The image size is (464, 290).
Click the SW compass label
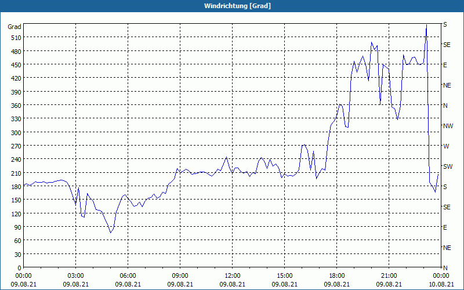point(448,166)
